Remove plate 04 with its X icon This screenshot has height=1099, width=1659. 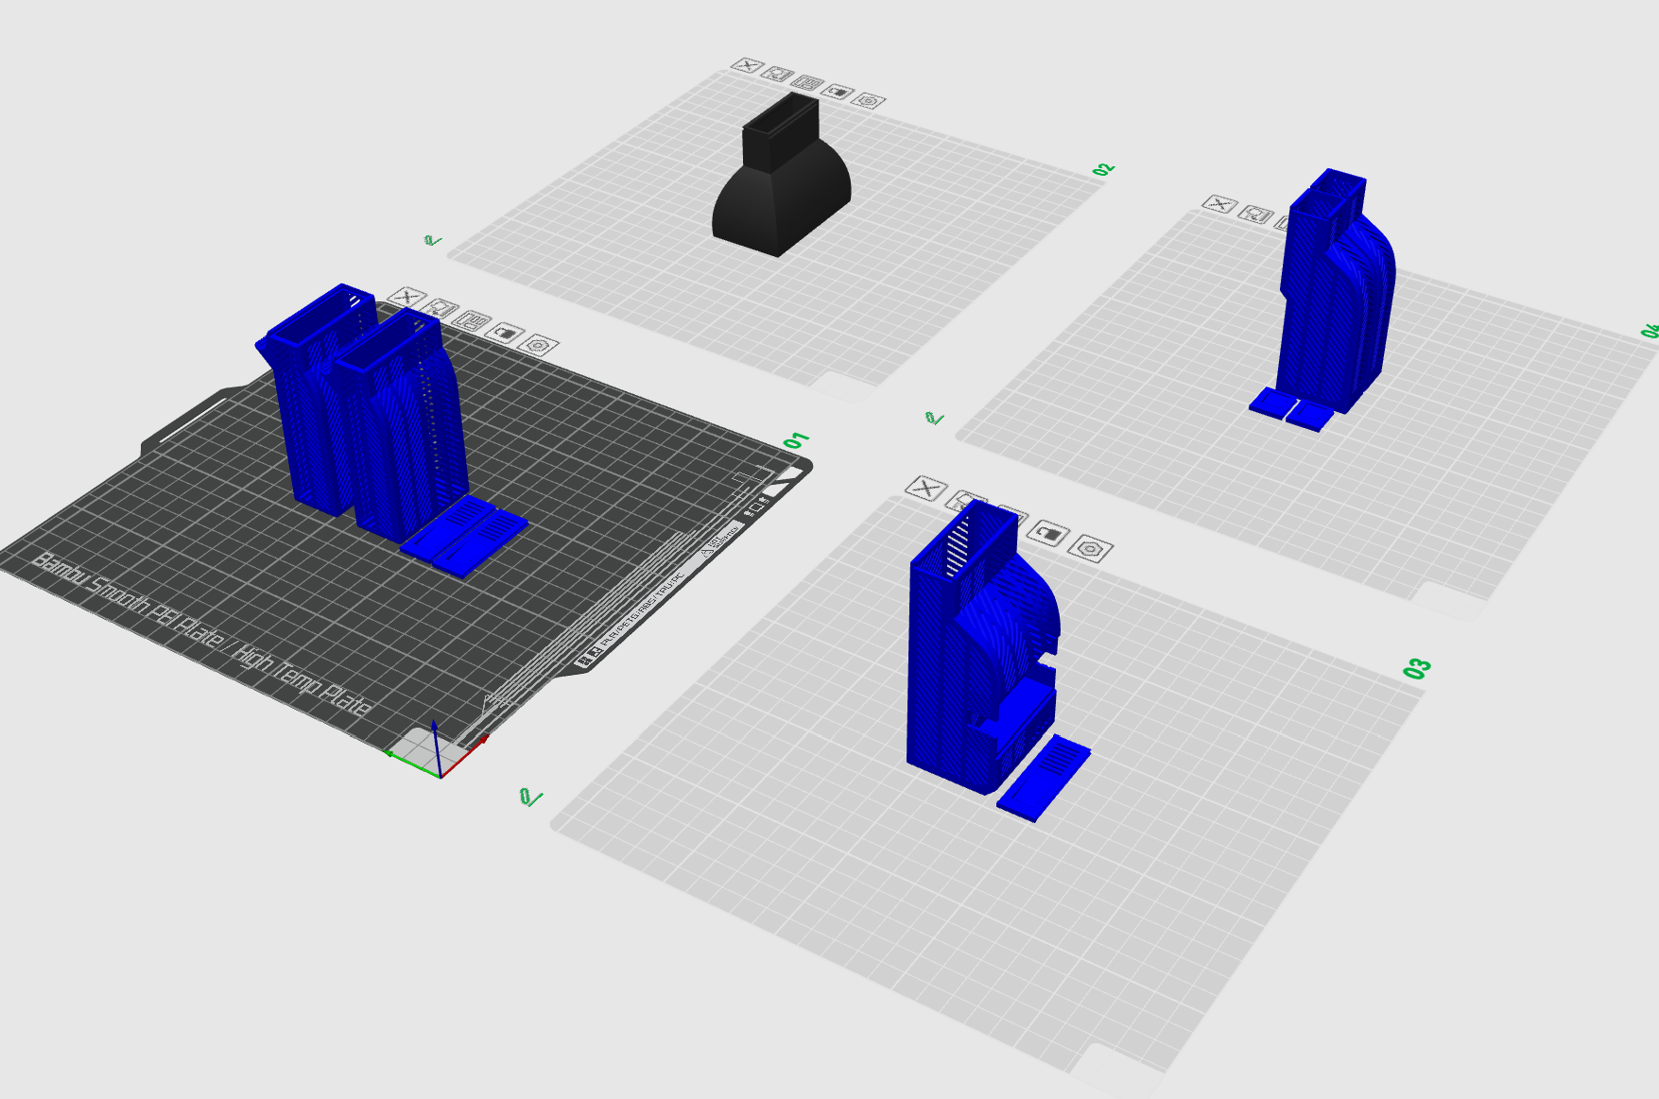(1219, 203)
